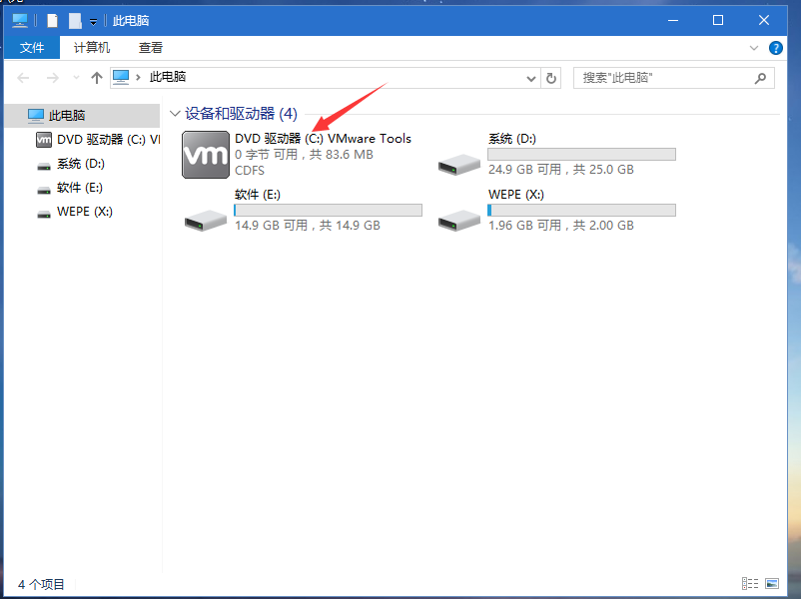
Task: Click the address bar computer icon
Action: (121, 77)
